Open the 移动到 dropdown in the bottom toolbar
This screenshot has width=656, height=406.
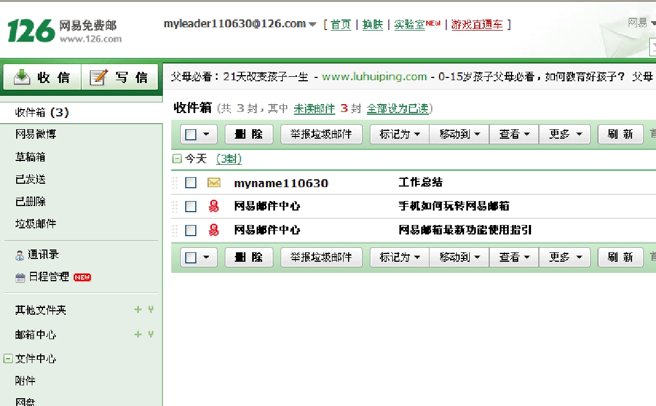coord(460,257)
